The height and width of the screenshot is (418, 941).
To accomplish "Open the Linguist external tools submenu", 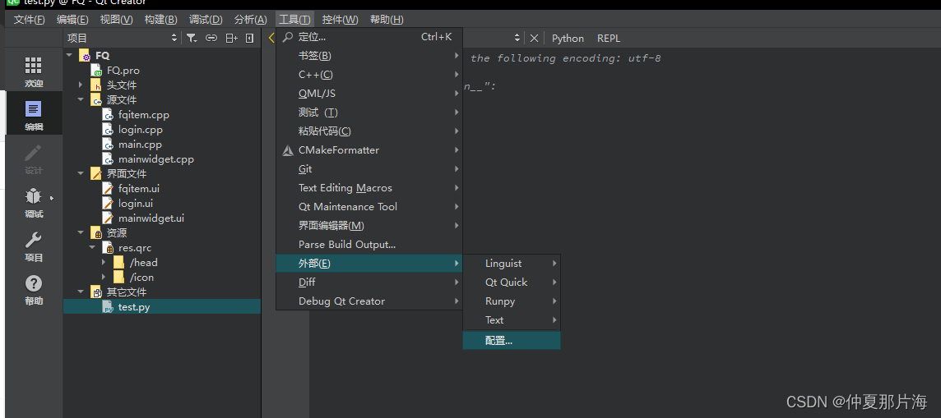I will [512, 264].
